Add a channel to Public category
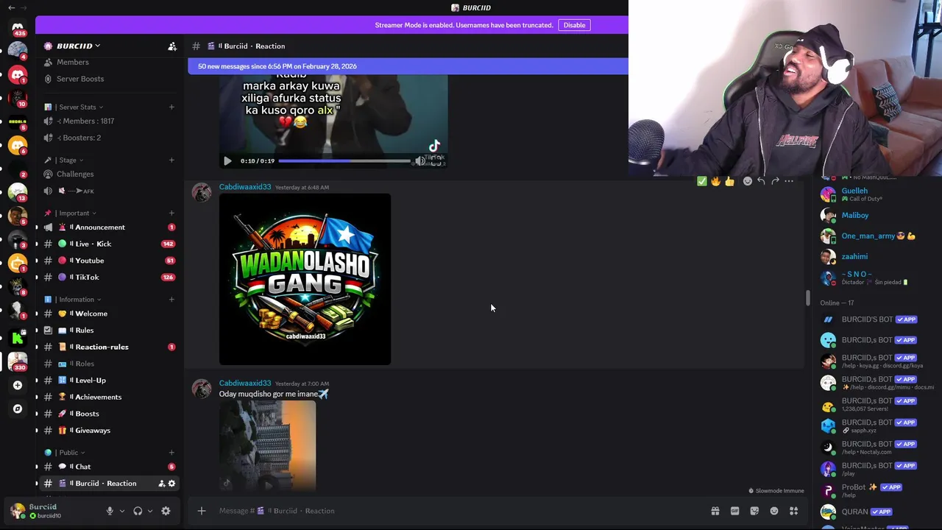 171,453
